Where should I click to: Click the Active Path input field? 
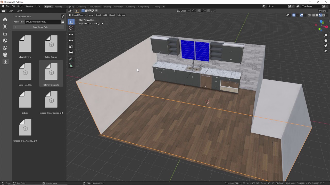point(43,22)
